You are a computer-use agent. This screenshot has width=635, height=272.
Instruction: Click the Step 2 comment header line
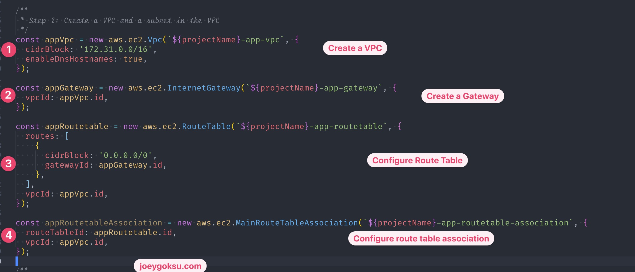120,20
